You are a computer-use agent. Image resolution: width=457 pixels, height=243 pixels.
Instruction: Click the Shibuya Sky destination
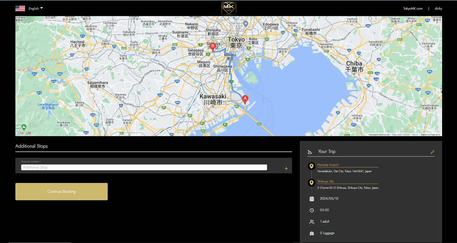point(326,182)
